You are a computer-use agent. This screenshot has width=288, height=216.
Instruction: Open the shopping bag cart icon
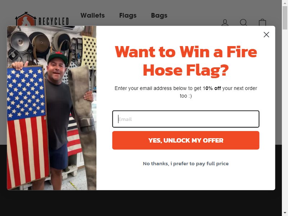(x=262, y=22)
